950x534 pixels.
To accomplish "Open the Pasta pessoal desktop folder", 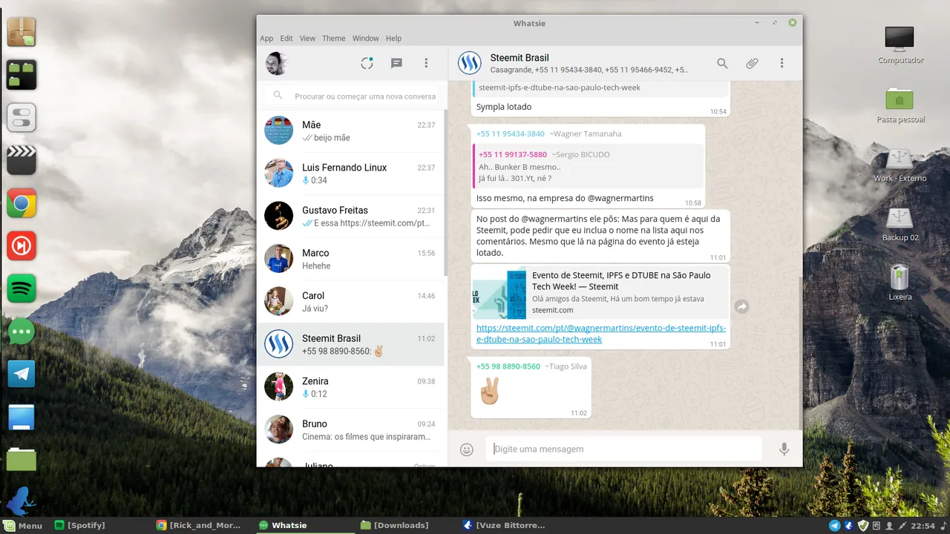I will coord(900,105).
